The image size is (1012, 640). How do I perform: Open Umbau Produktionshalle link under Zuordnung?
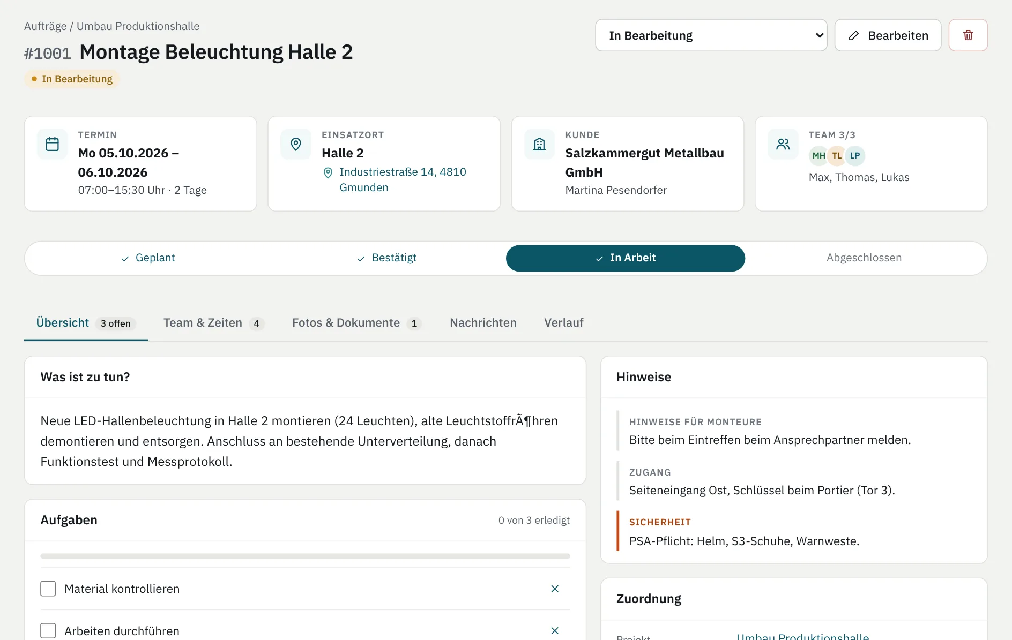pyautogui.click(x=802, y=637)
